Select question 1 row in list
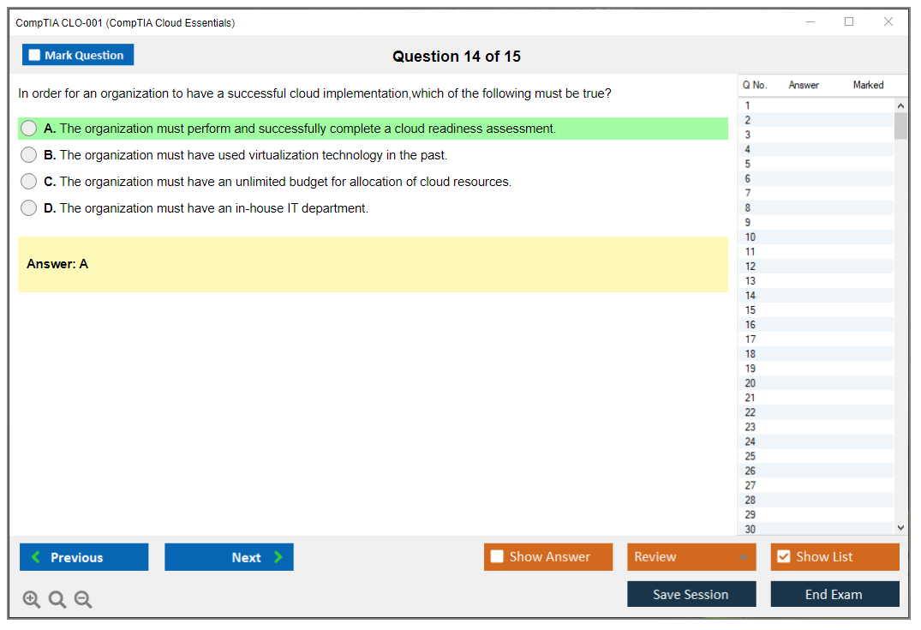Viewport: 921px width, 630px height. [814, 105]
